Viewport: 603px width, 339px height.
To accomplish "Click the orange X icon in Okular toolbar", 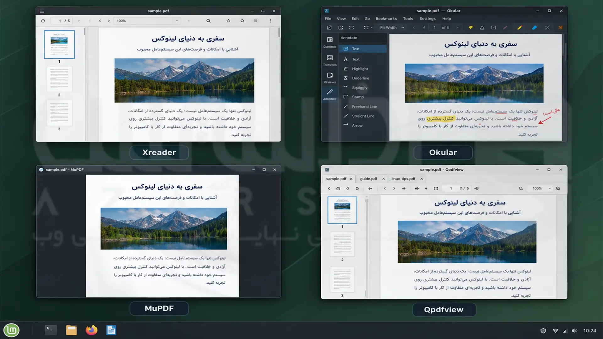I will (x=560, y=28).
